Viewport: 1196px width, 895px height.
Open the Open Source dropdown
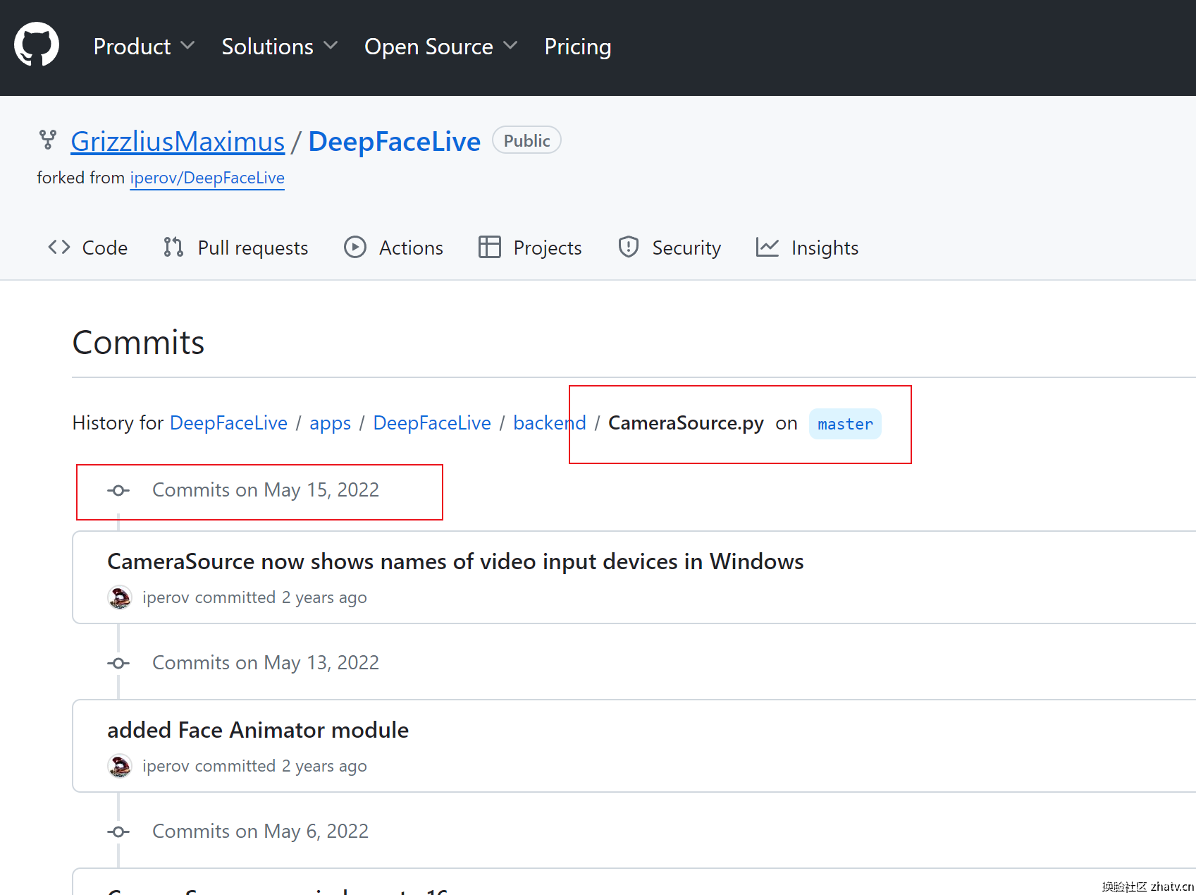pos(440,47)
